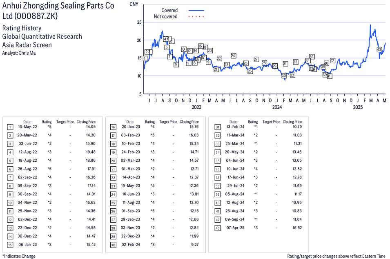Select the company title Anhui Zhongding Sealing Parts
The image size is (390, 259).
(x=58, y=11)
